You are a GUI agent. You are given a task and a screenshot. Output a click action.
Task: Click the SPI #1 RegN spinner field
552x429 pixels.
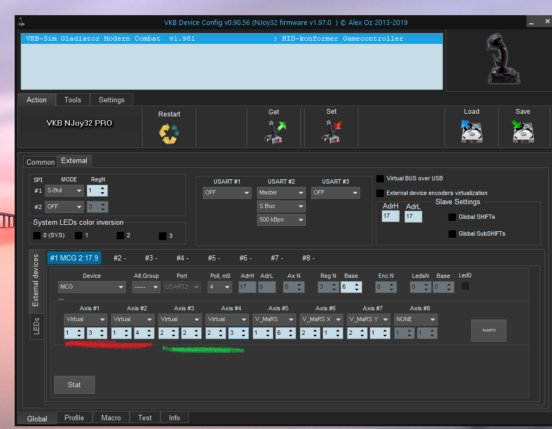97,191
